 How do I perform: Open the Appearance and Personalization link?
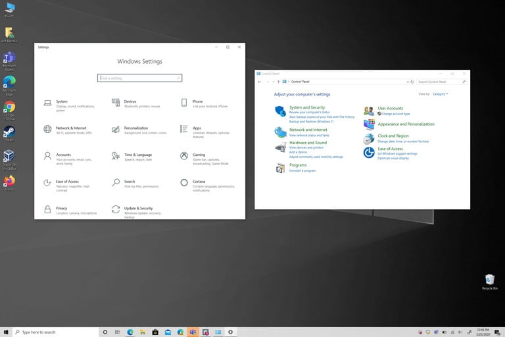[x=406, y=124]
